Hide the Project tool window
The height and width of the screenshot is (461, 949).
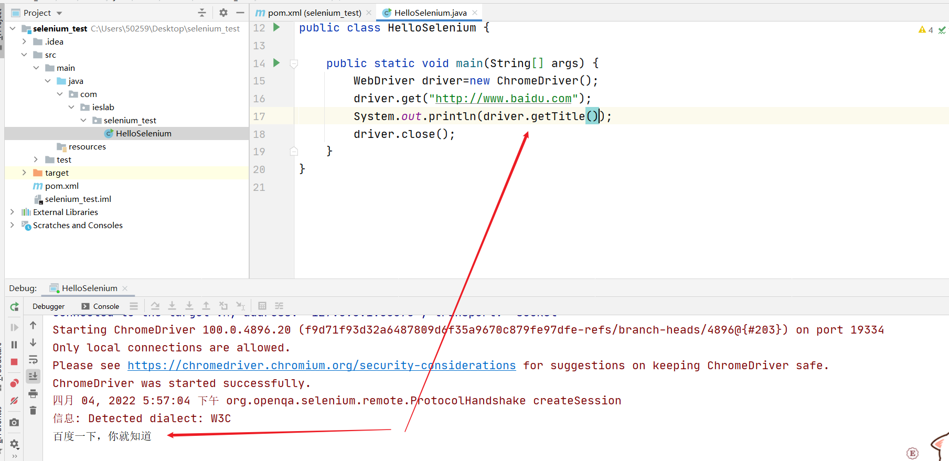pyautogui.click(x=240, y=13)
